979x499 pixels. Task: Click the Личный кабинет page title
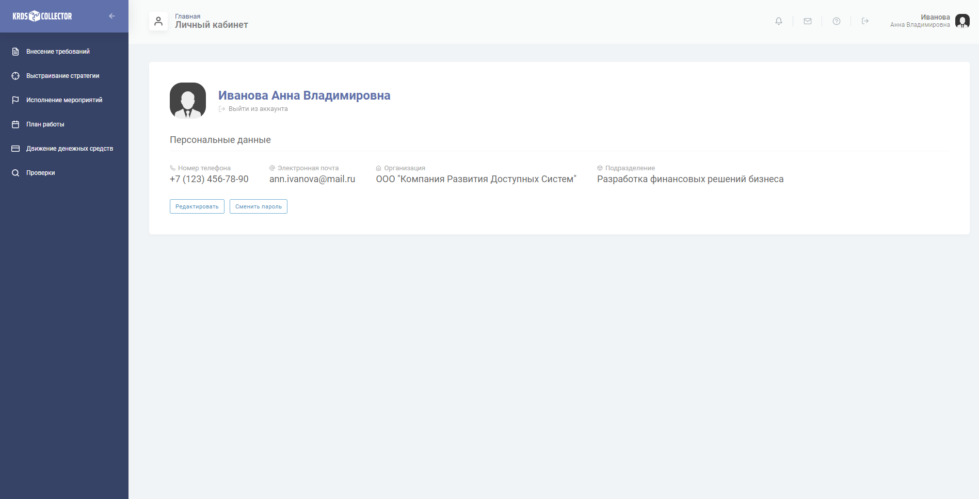point(212,25)
